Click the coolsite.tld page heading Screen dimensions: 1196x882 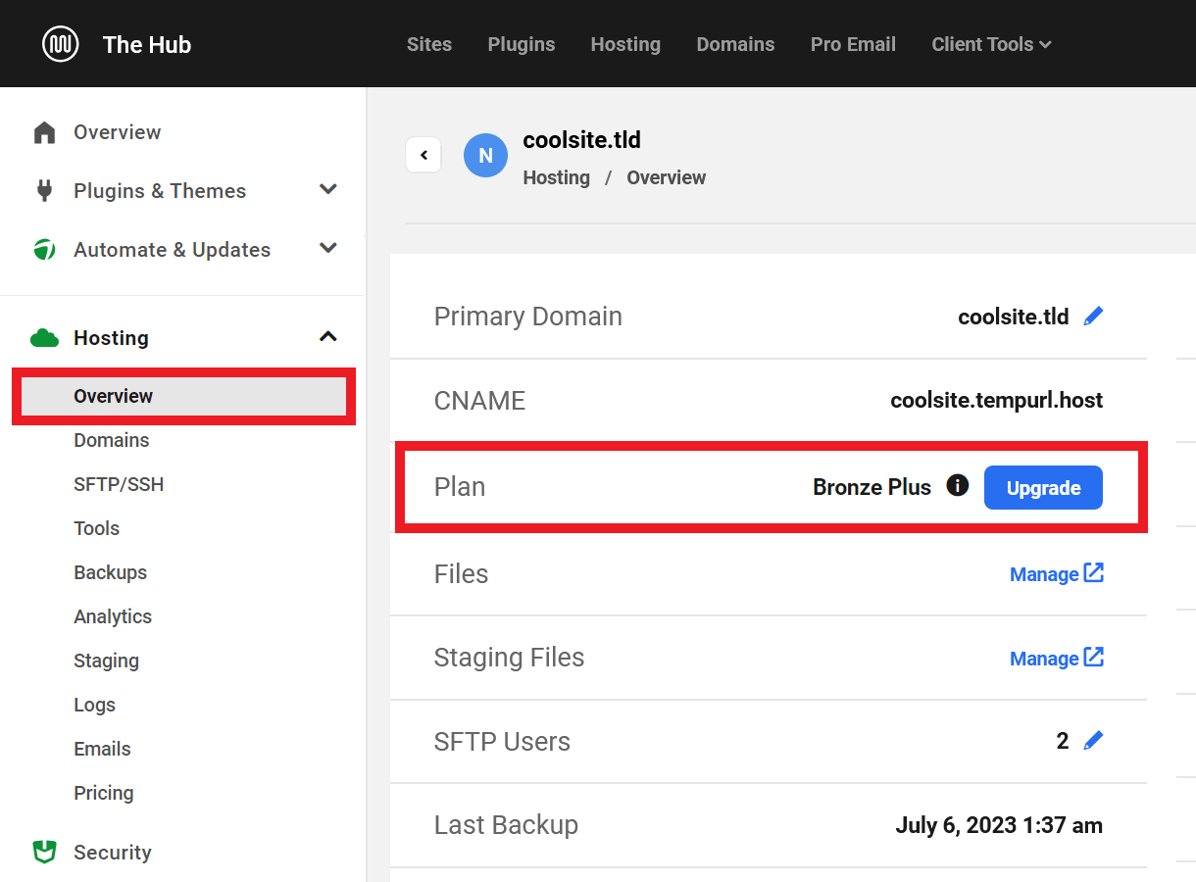click(582, 140)
